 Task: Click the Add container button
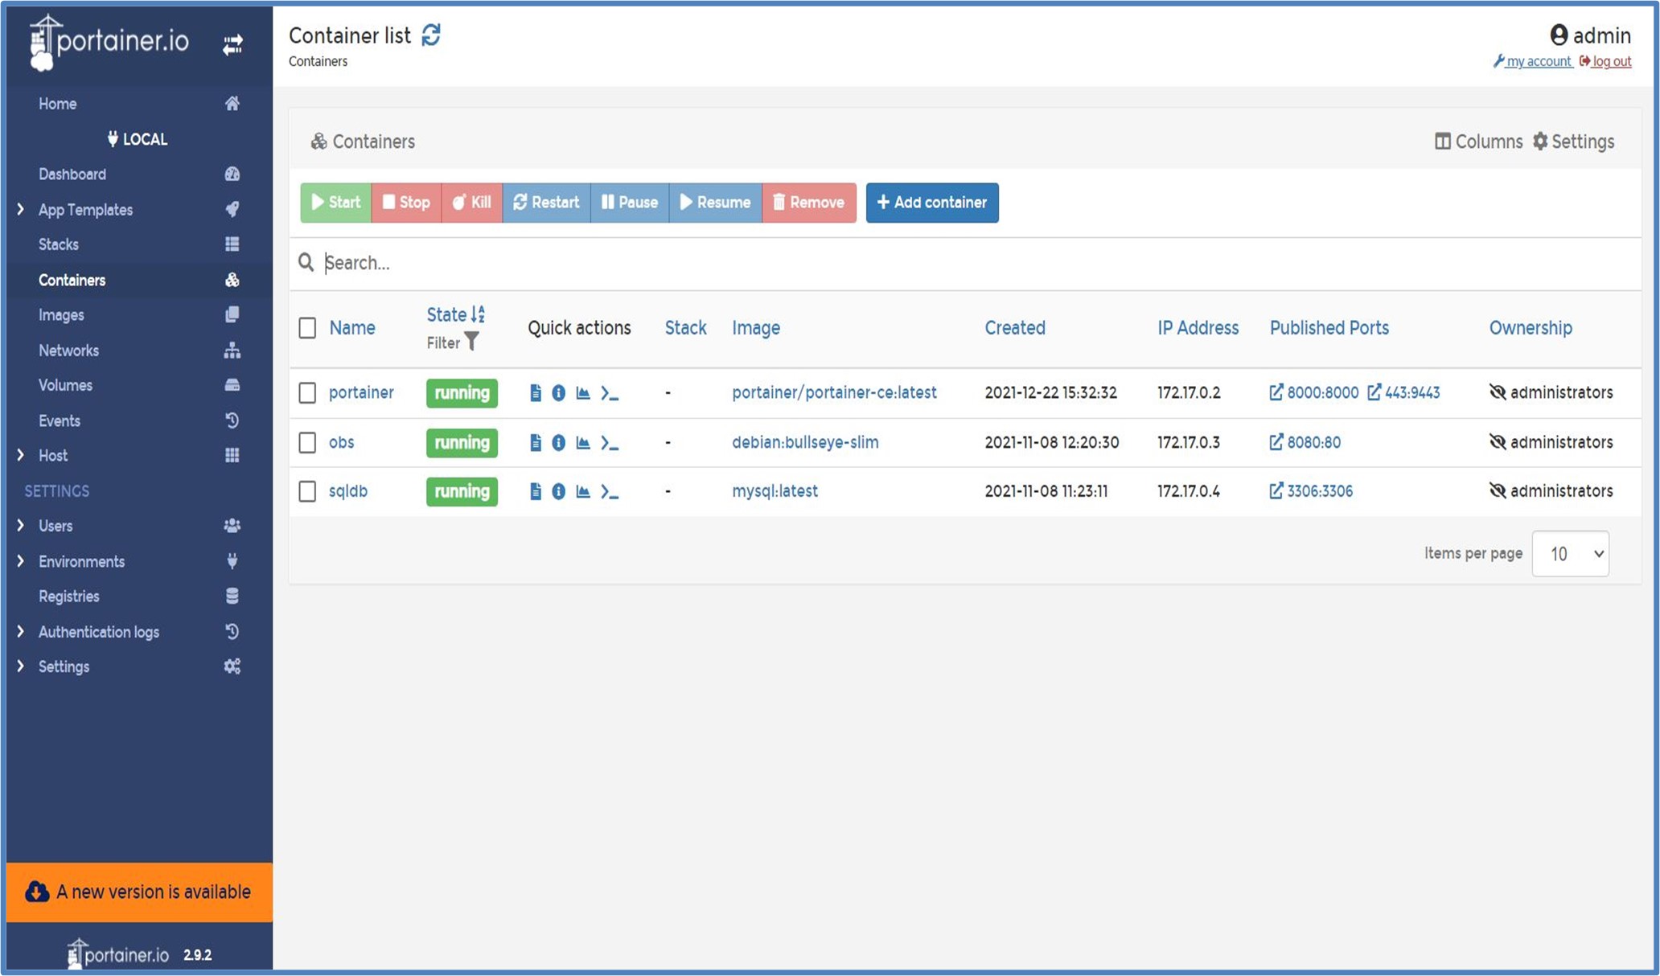pos(931,203)
